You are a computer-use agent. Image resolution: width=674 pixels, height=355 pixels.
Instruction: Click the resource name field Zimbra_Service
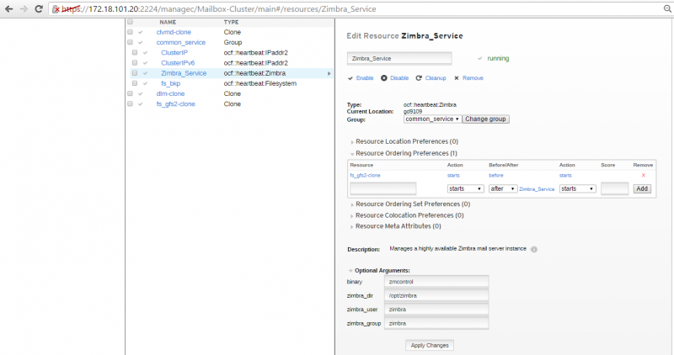[399, 58]
